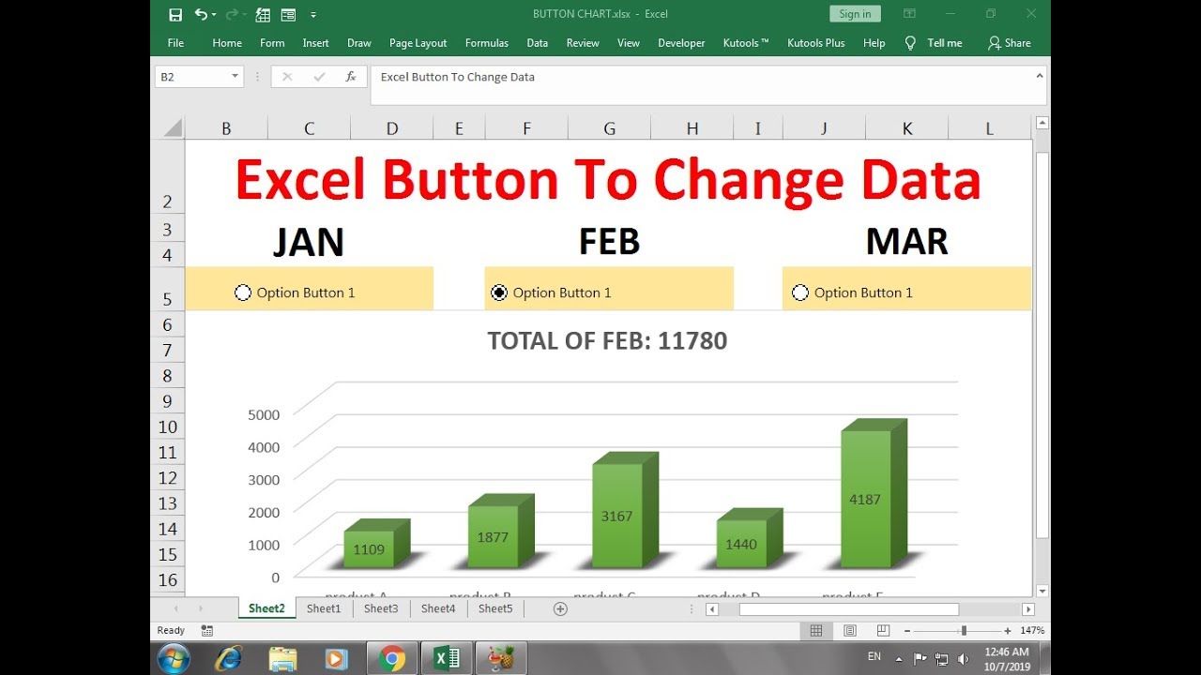1201x675 pixels.
Task: Open the Help tab
Action: [874, 43]
